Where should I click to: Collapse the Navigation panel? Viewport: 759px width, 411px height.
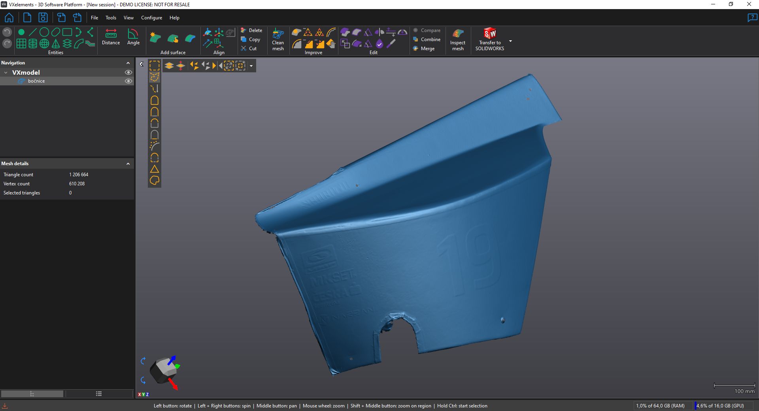pyautogui.click(x=128, y=63)
